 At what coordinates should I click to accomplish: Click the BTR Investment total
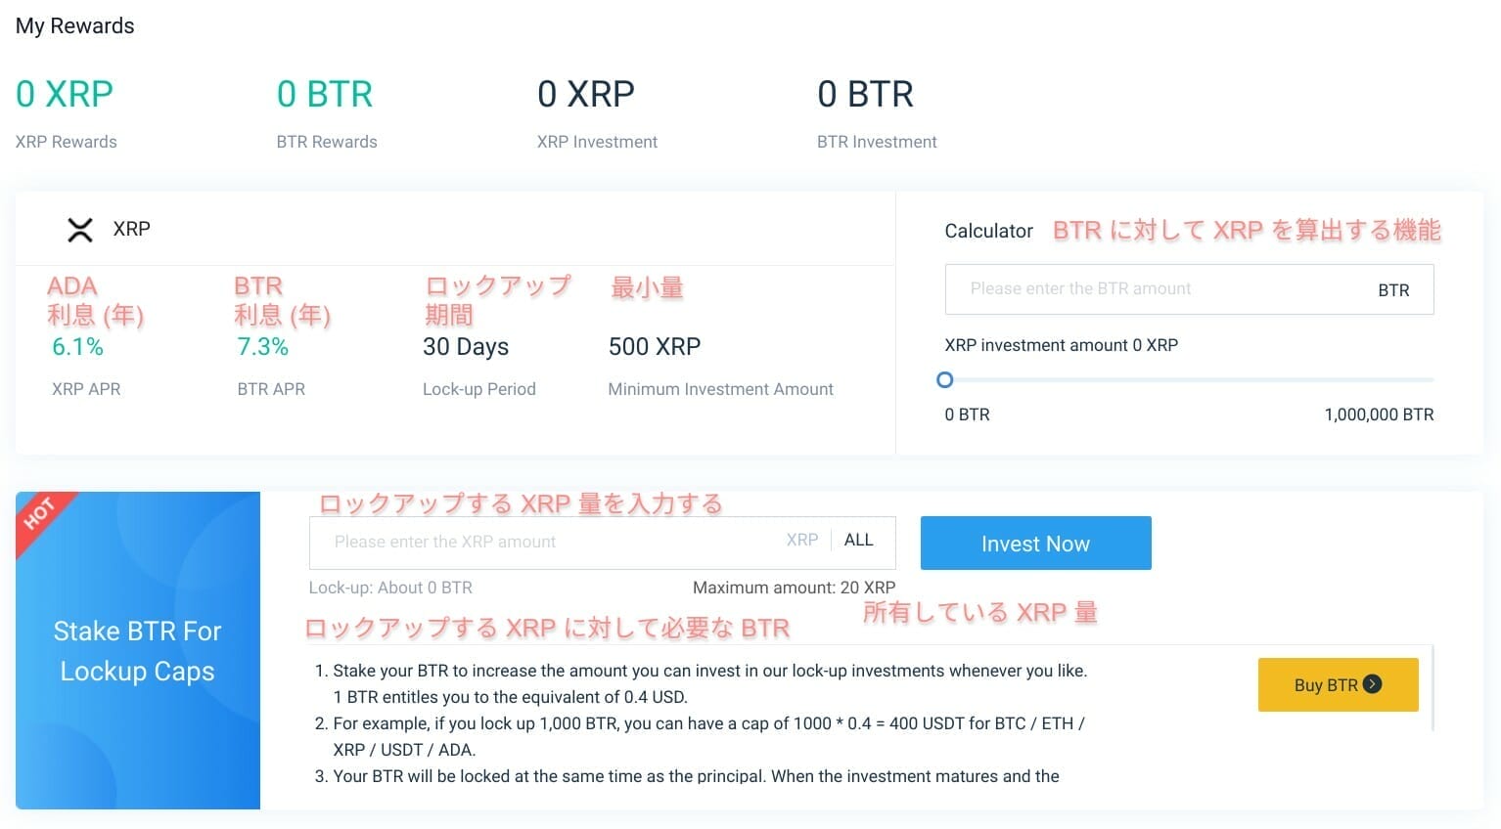(x=865, y=94)
